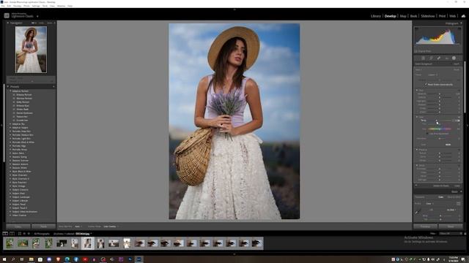The height and width of the screenshot is (263, 469).
Task: Toggle visibility eye for the Tone section
Action: pyautogui.click(x=459, y=90)
